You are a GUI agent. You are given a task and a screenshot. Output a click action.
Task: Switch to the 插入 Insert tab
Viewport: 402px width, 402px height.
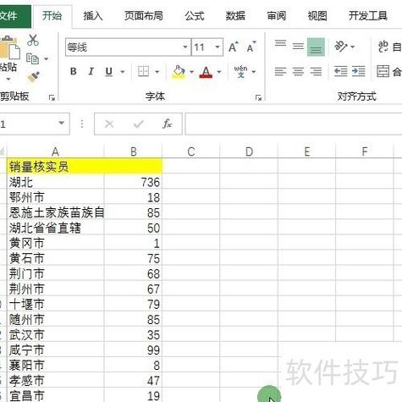[x=93, y=16]
